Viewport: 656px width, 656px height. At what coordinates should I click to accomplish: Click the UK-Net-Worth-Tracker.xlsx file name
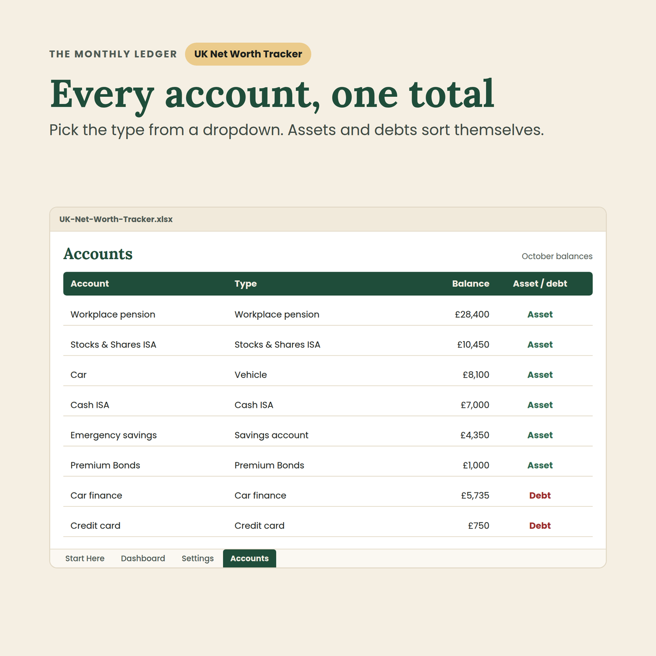(116, 219)
